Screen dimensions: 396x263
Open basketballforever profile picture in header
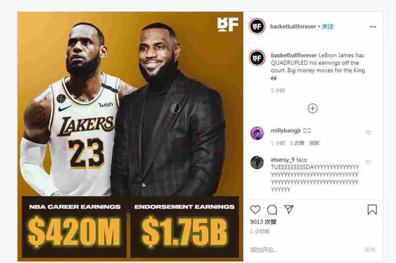pos(257,26)
